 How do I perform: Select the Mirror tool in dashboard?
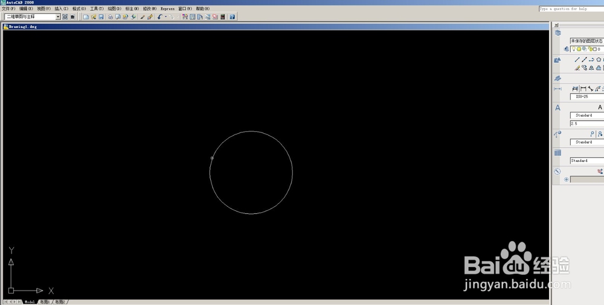[591, 68]
